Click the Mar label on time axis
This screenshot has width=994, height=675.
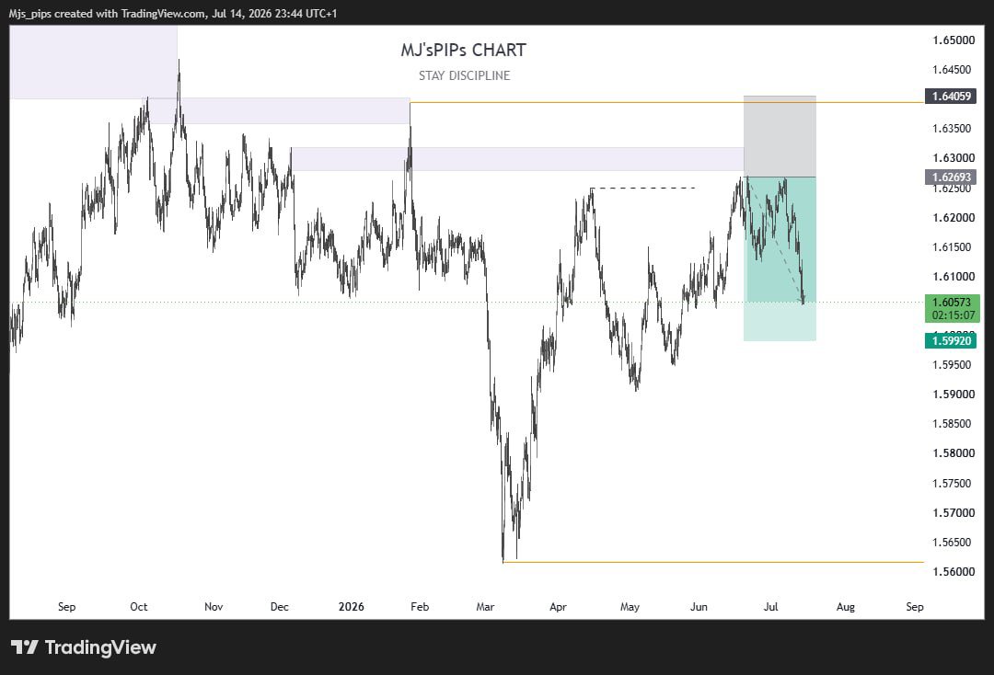click(485, 607)
